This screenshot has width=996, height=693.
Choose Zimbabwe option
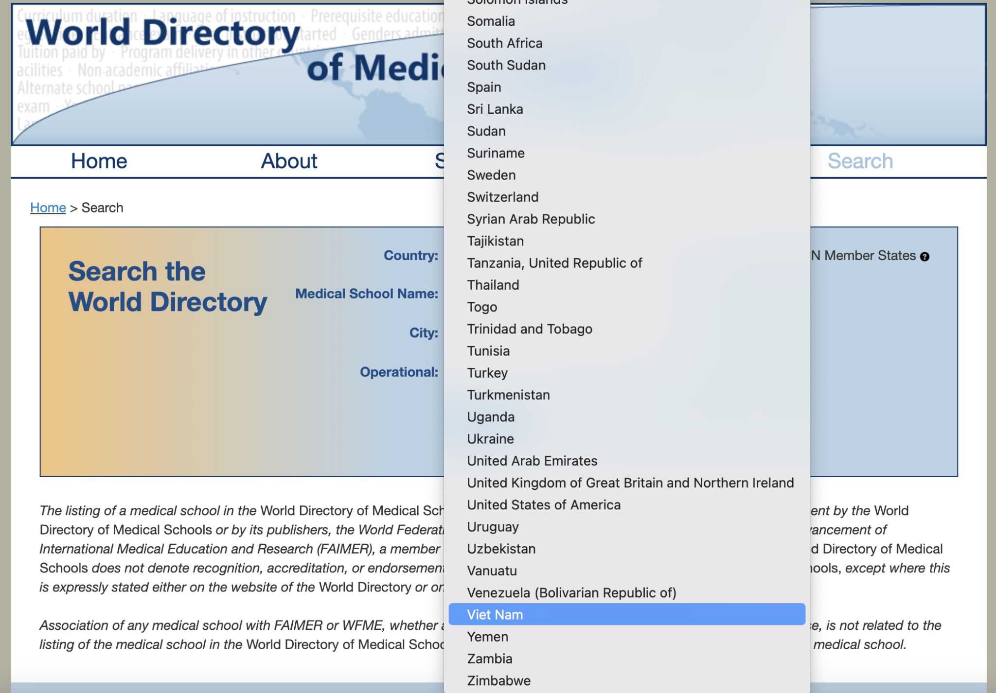point(627,681)
